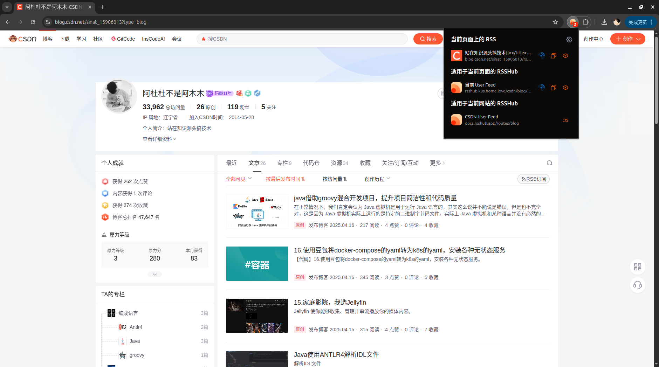
Task: Open InsCodeAI nav link
Action: pyautogui.click(x=153, y=39)
